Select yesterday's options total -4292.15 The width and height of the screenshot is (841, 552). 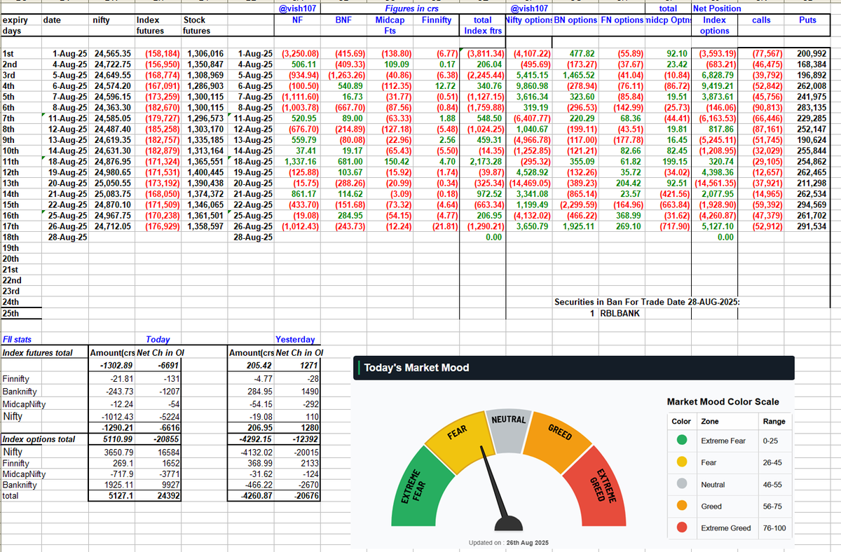pyautogui.click(x=255, y=439)
